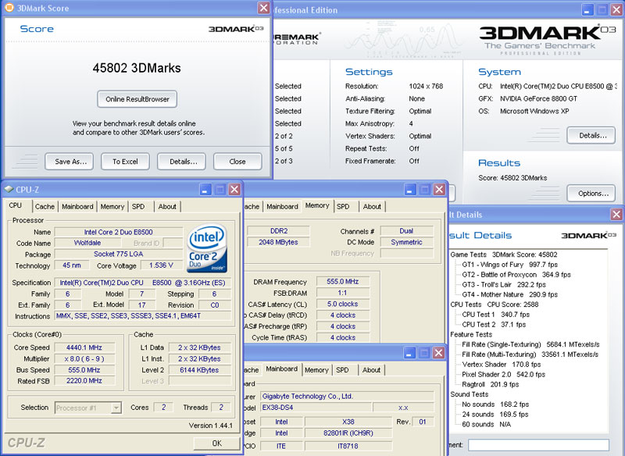Click the Rated FSB 2220.0 MHz value
625x456 pixels.
(84, 381)
